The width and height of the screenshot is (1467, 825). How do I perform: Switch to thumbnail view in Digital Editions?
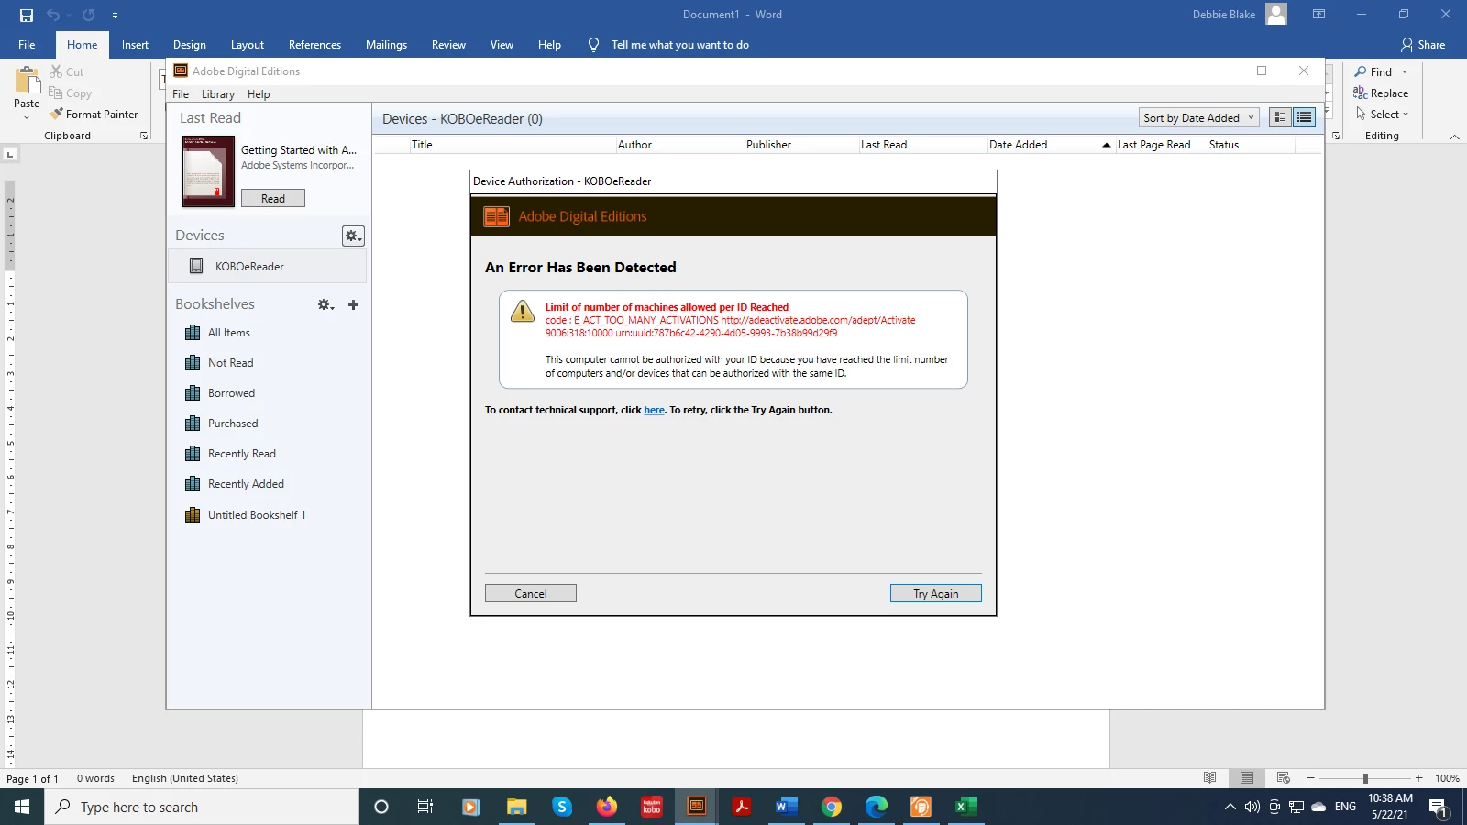(x=1281, y=117)
